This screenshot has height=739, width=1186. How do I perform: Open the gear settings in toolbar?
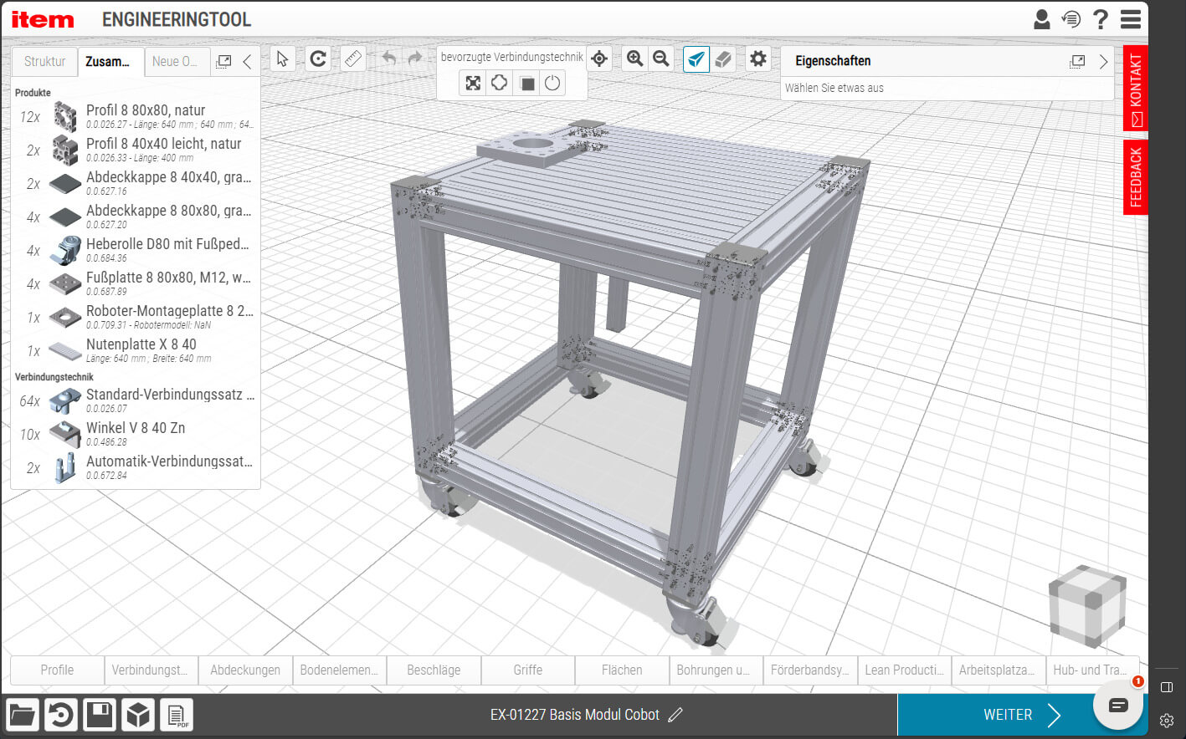click(757, 59)
